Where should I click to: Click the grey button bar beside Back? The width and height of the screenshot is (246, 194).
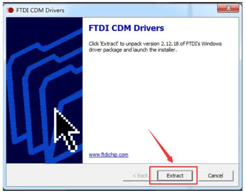point(64,175)
